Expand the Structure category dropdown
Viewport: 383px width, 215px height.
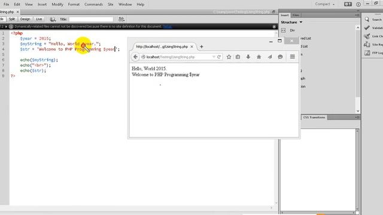tap(291, 22)
